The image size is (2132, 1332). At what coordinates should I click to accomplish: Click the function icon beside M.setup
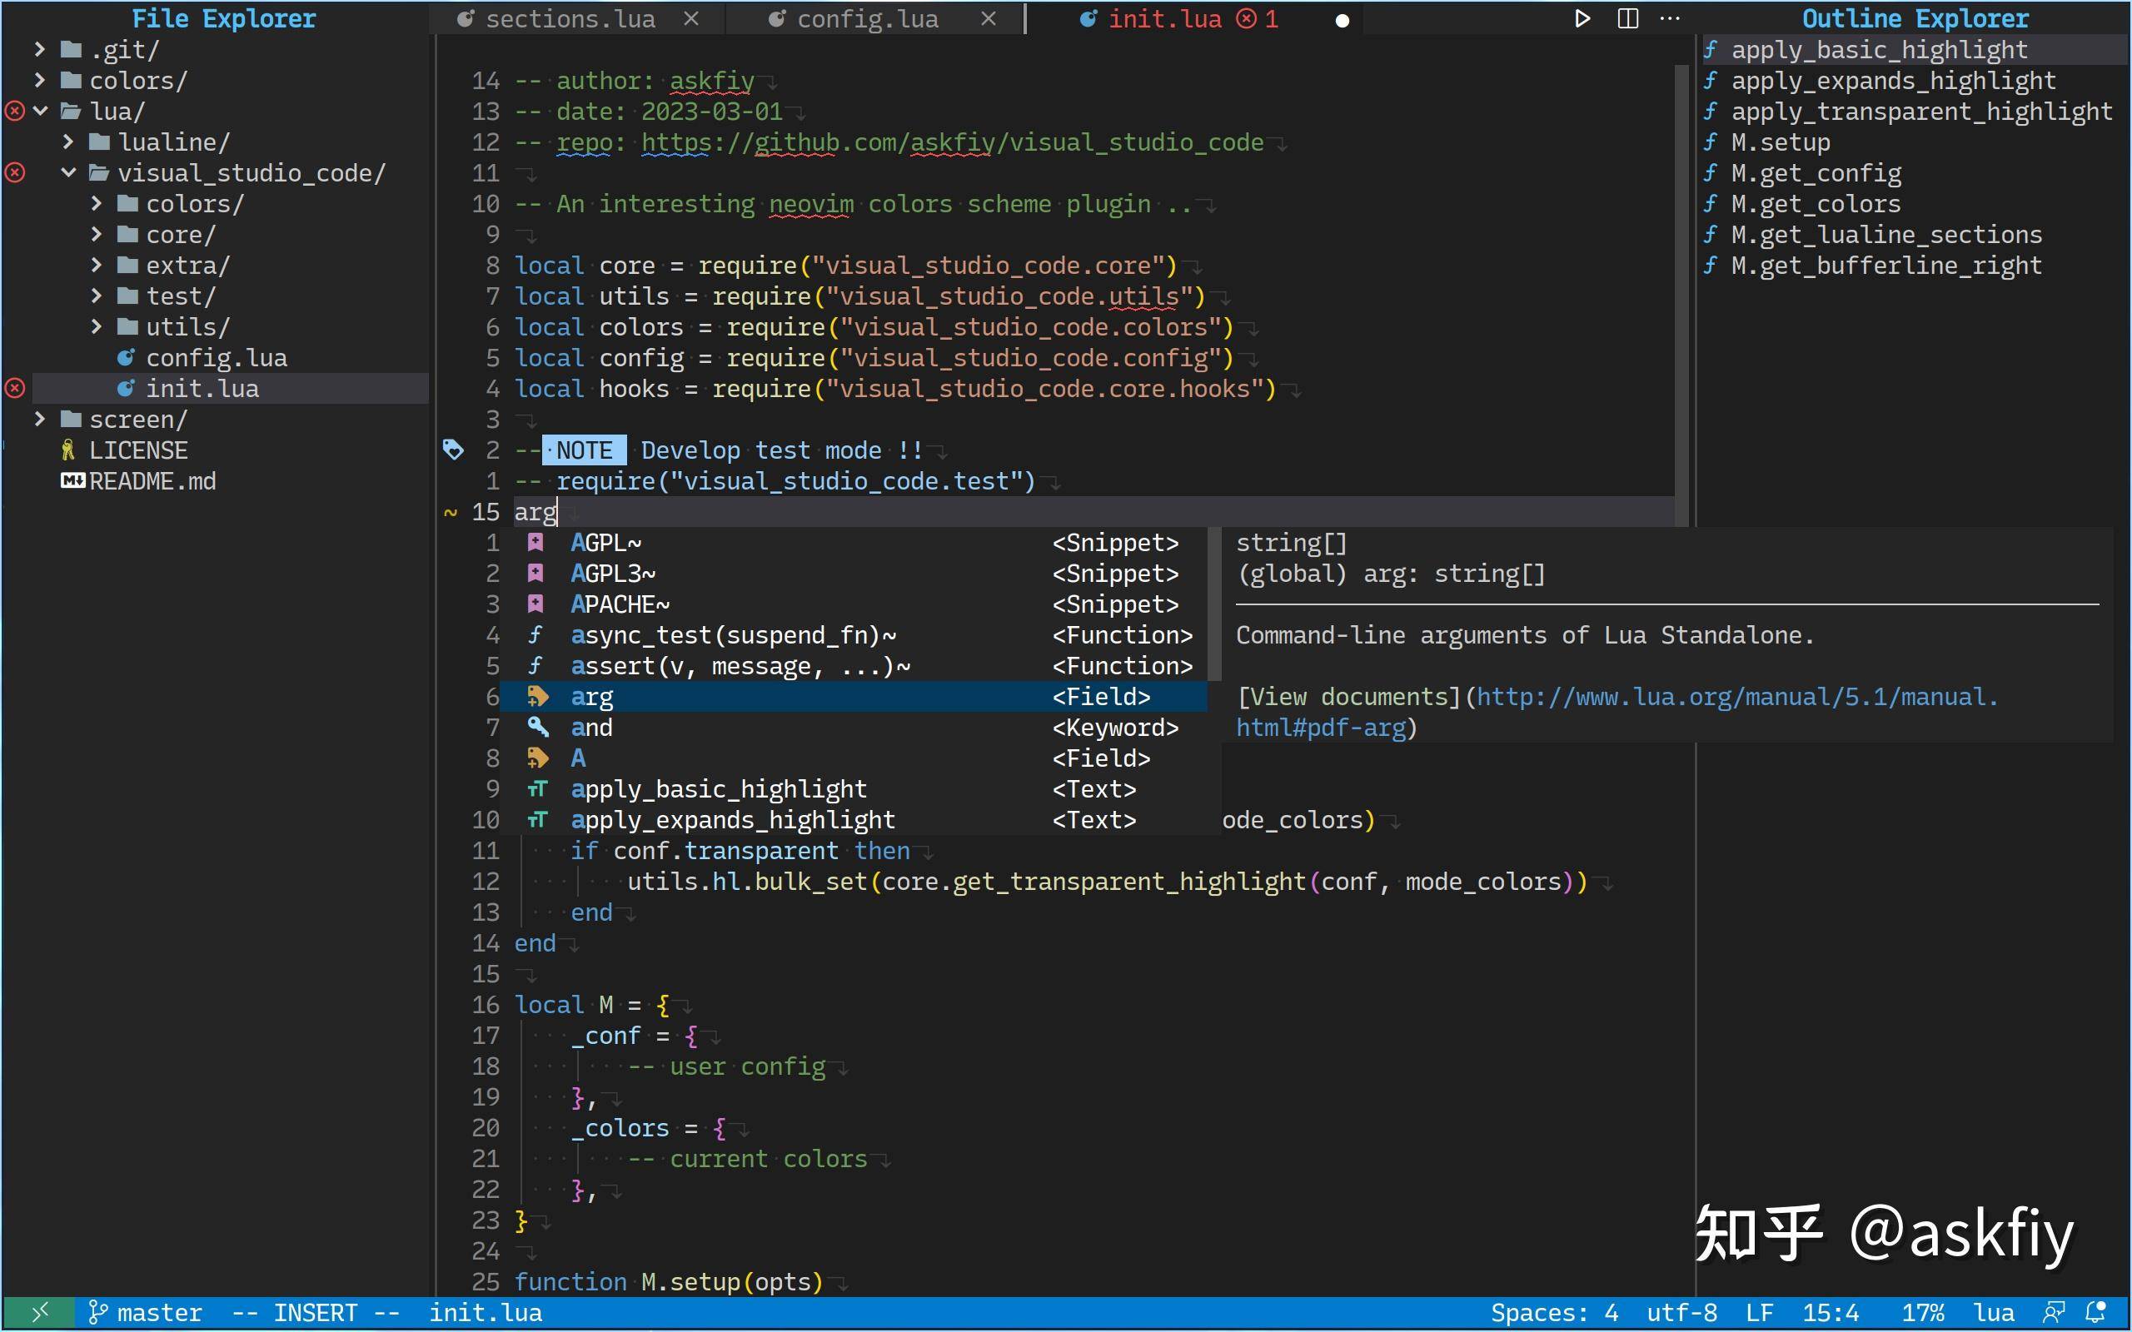[x=1710, y=142]
